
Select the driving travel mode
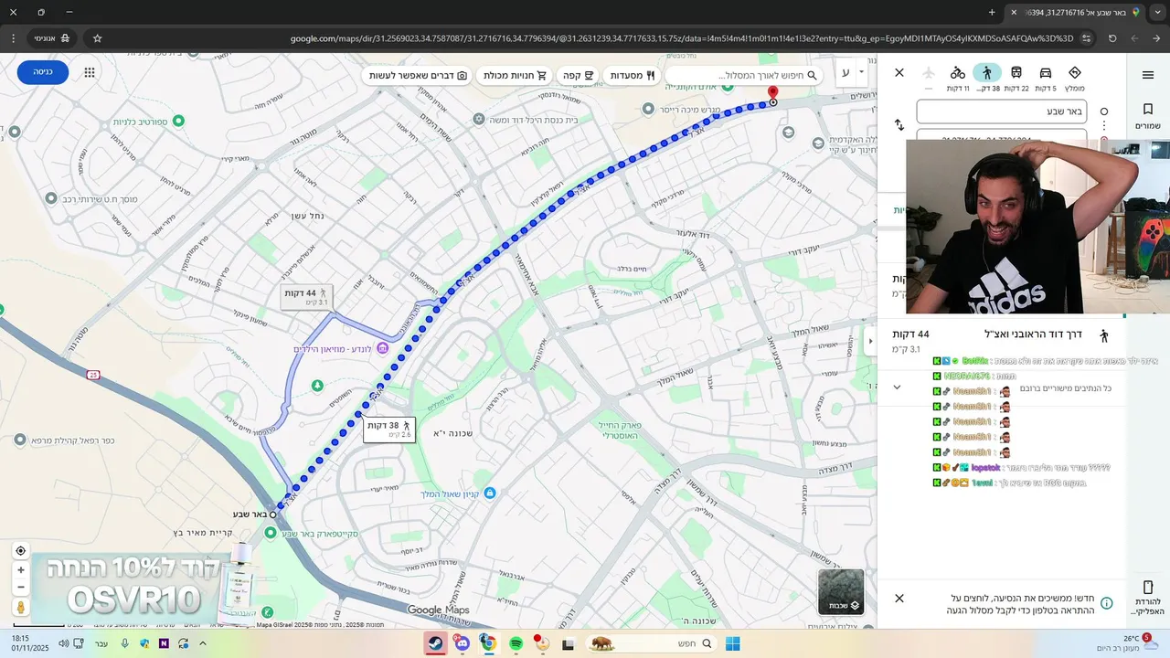pyautogui.click(x=1046, y=73)
